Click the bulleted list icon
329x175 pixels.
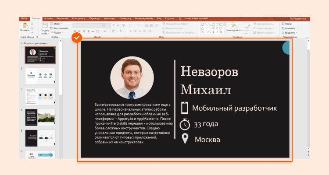(131, 25)
